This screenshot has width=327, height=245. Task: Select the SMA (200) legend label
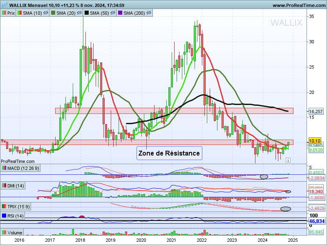[134, 13]
